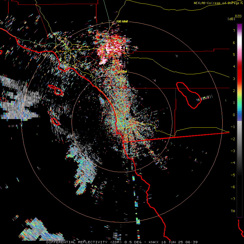The image size is (244, 244).
Task: Click the scale value 6 label
Action: click(234, 43)
